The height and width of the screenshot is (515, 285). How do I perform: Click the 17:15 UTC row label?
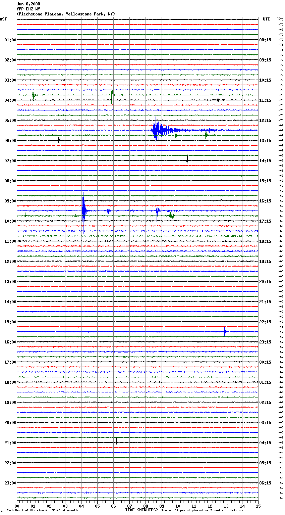[265, 221]
